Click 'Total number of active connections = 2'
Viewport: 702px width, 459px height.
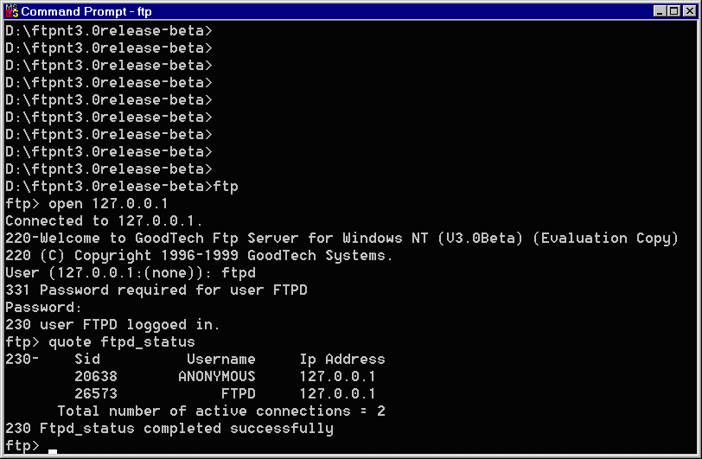[221, 411]
